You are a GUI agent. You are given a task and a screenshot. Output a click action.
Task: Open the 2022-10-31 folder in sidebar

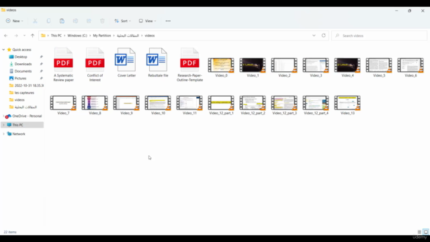(26, 85)
